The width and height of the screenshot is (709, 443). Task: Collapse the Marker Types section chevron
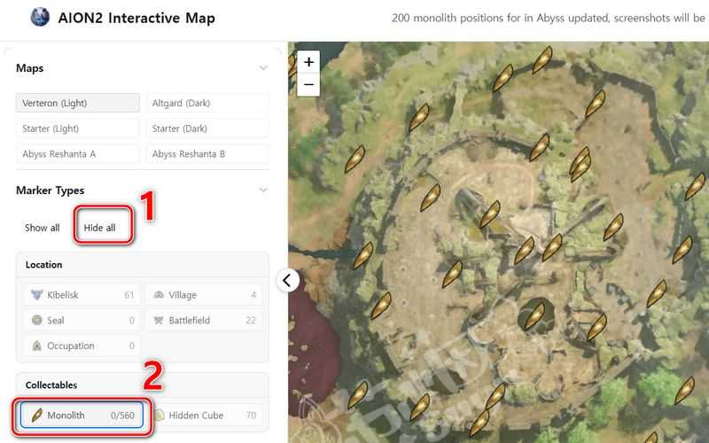pos(262,190)
